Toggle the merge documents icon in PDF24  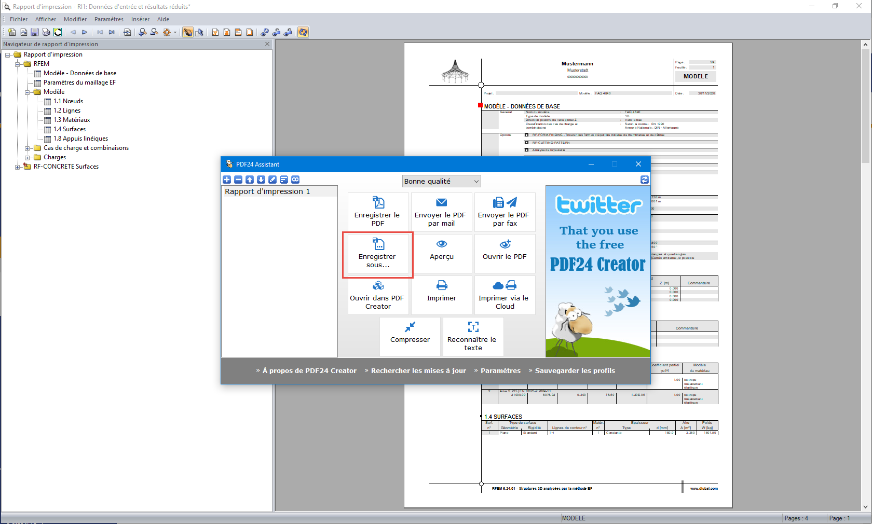[295, 180]
